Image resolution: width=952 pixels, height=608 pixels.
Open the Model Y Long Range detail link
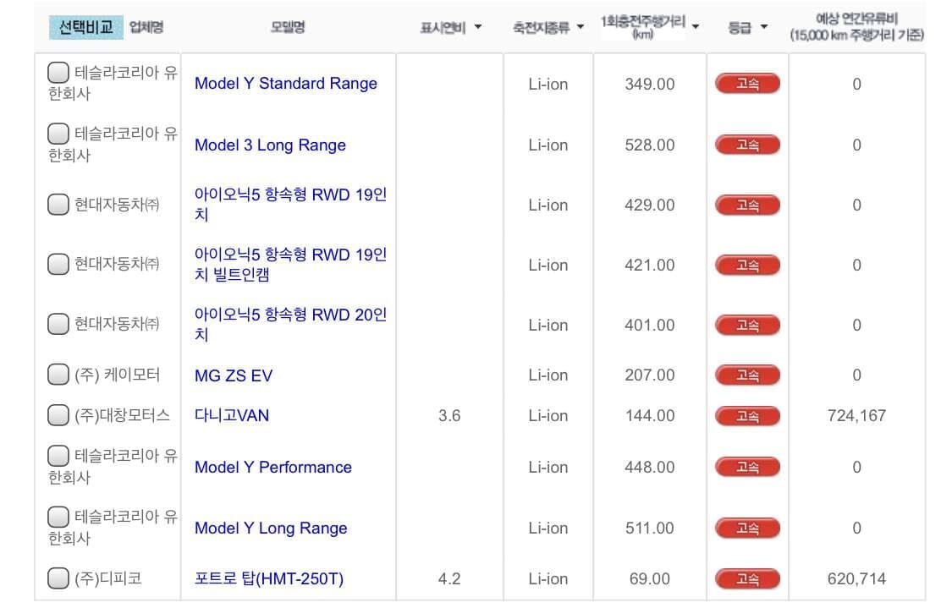pos(271,528)
